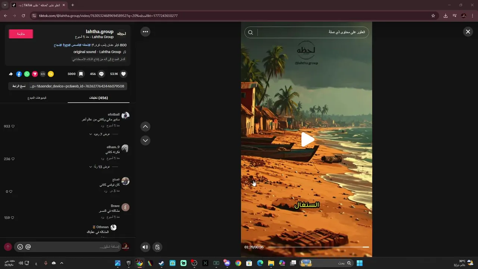Image resolution: width=478 pixels, height=269 pixels.
Task: Go back in the browser
Action: coord(6,16)
